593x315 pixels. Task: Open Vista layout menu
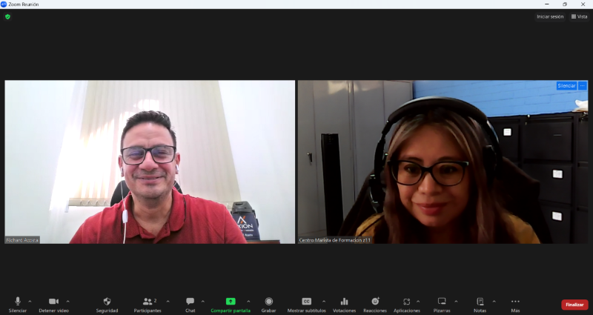point(580,16)
